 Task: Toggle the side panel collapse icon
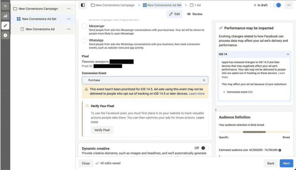[x=83, y=5]
